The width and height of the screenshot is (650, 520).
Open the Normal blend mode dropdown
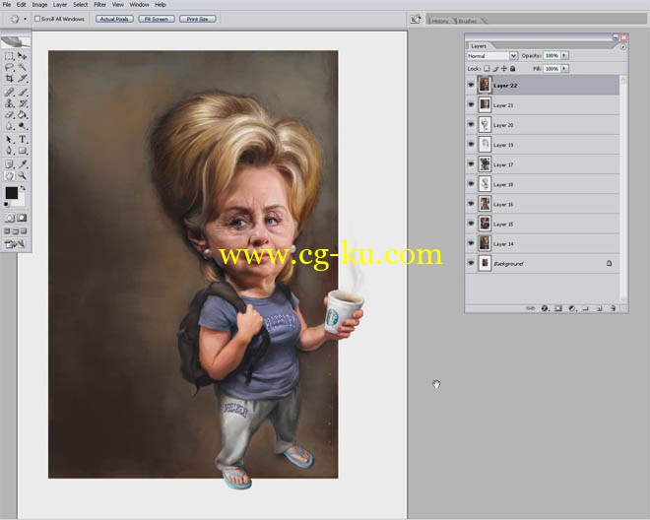click(x=492, y=55)
